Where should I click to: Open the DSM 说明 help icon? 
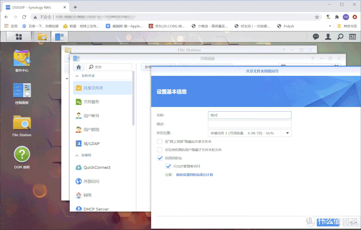(21, 154)
